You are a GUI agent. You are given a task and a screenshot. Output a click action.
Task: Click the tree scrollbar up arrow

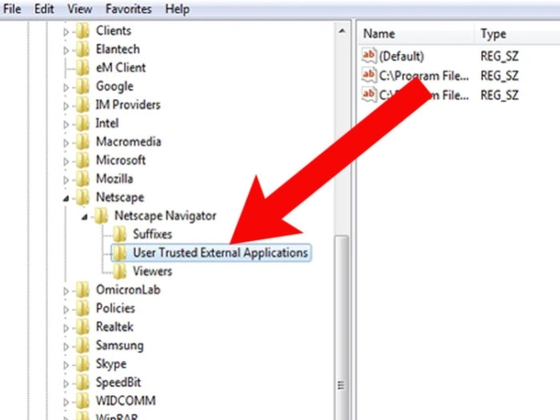[342, 31]
